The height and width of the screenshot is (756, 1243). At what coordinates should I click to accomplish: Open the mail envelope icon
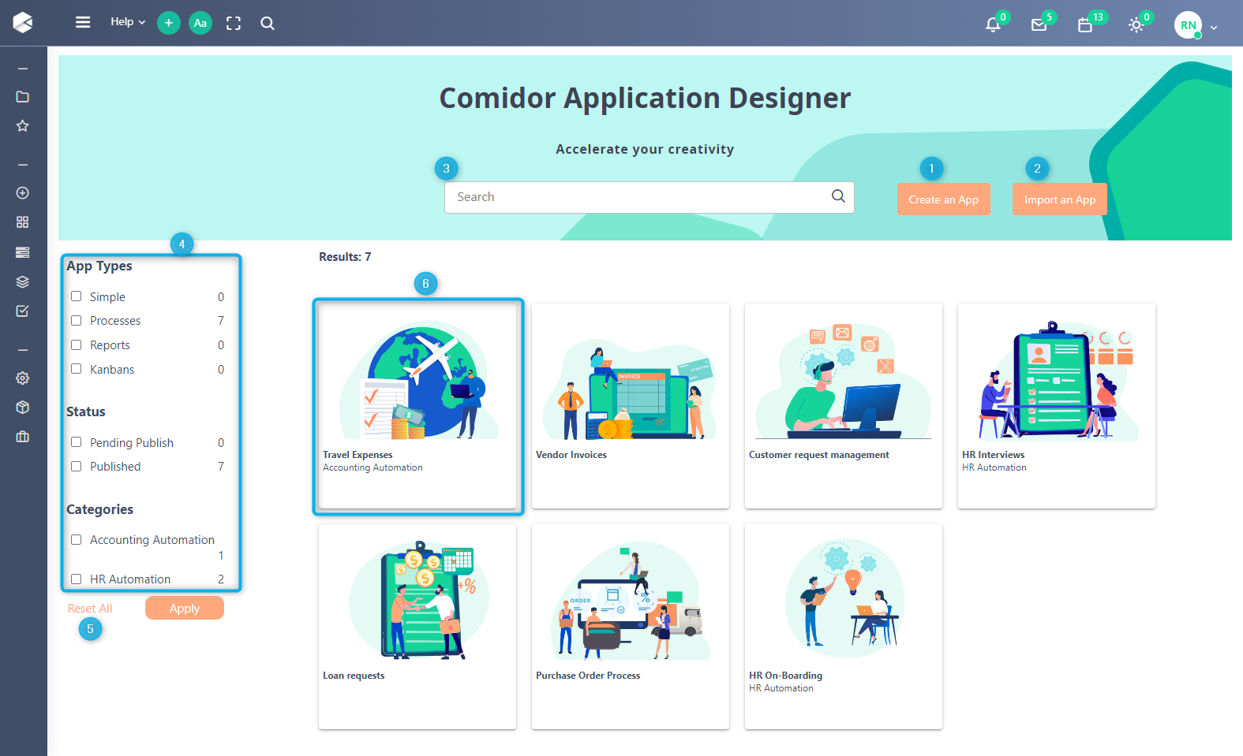(1039, 24)
